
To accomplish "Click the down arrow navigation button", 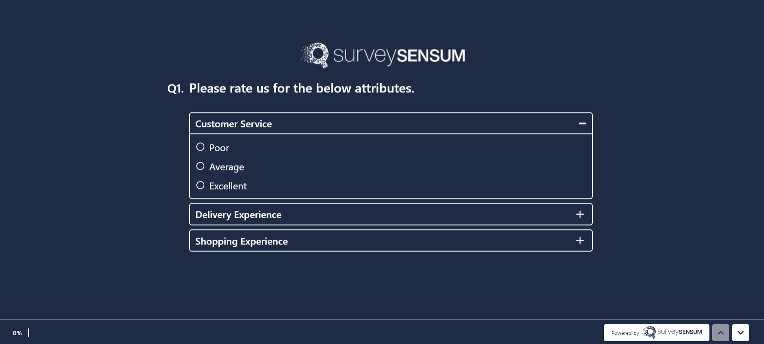I will click(x=741, y=332).
